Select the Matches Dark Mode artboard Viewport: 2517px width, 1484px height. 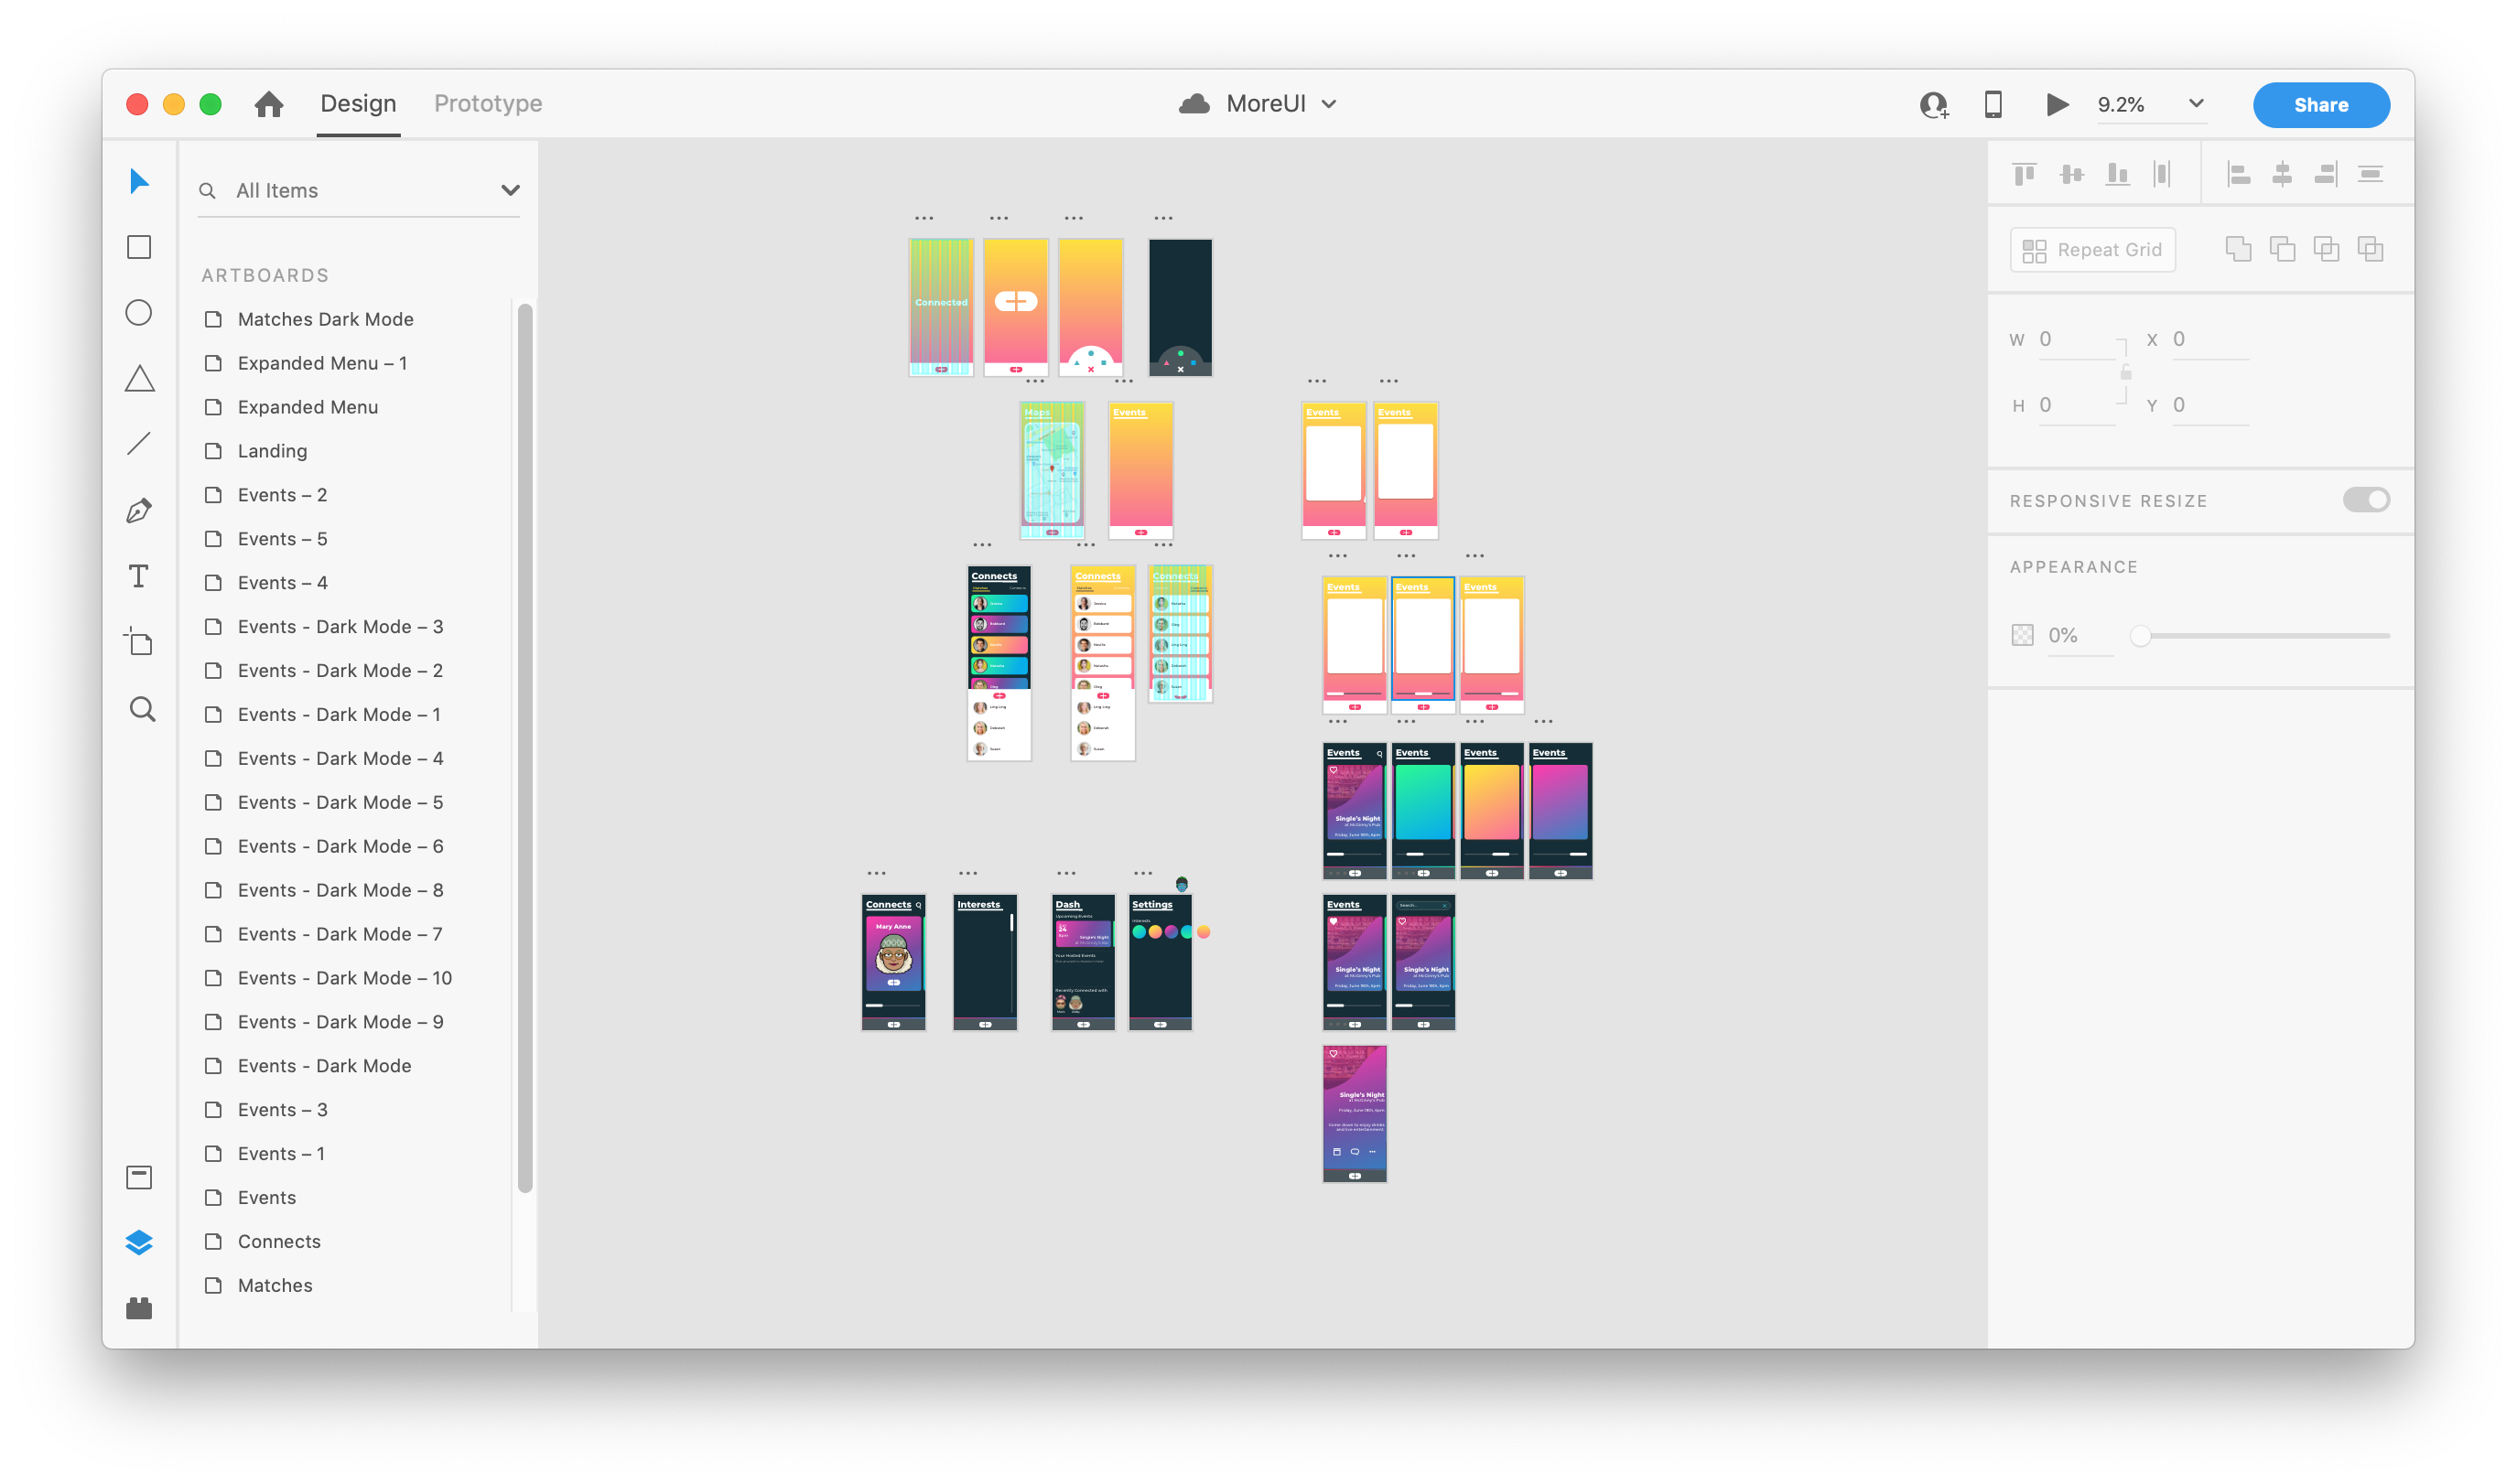pos(325,318)
